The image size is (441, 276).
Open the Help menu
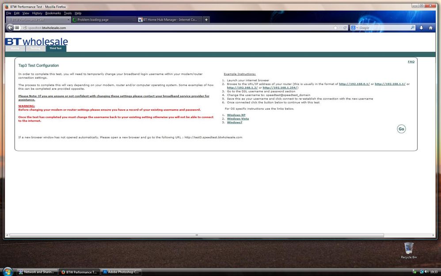(x=78, y=13)
